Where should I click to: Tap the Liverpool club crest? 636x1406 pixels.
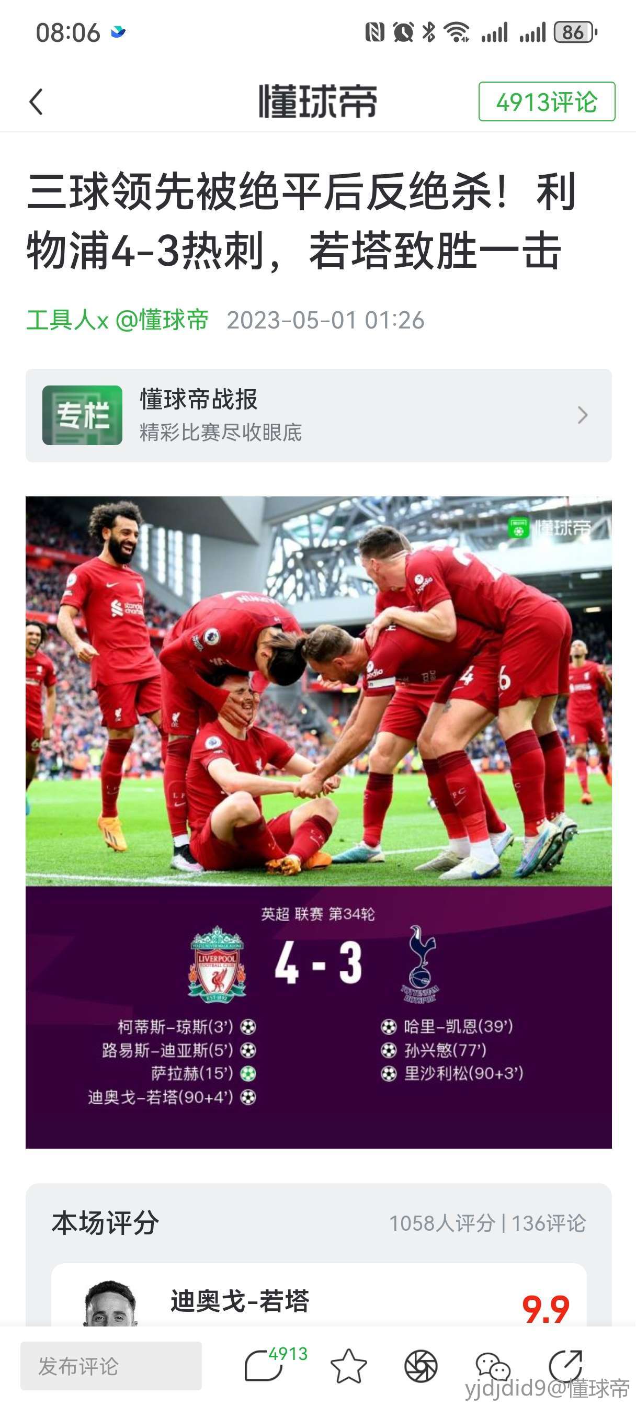coord(217,964)
